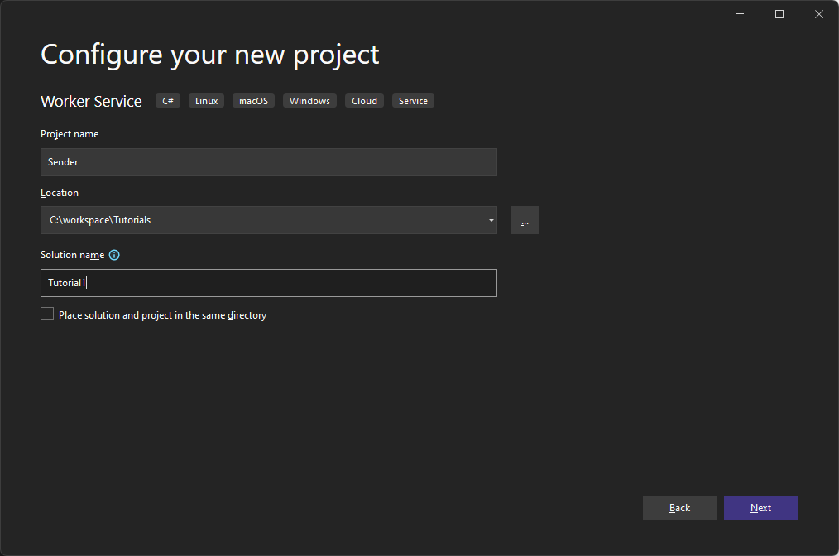
Task: Select the Linux platform tag
Action: point(205,100)
